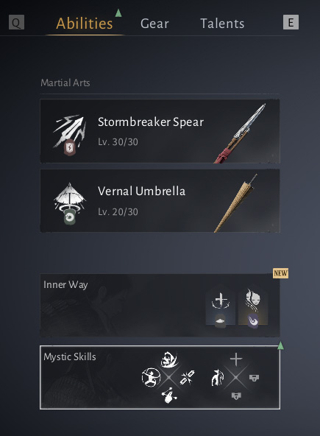
Task: Open the Stormbreaker Spear martial art
Action: click(160, 131)
